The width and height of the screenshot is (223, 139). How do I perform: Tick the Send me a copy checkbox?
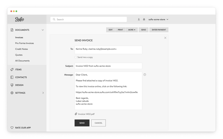76,57
